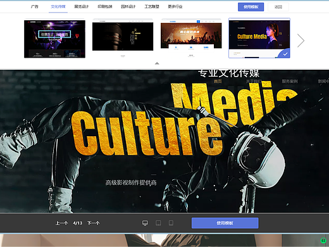The image size is (329, 247).
Task: Click the selected checkmark on fourth thumbnail
Action: pyautogui.click(x=285, y=54)
